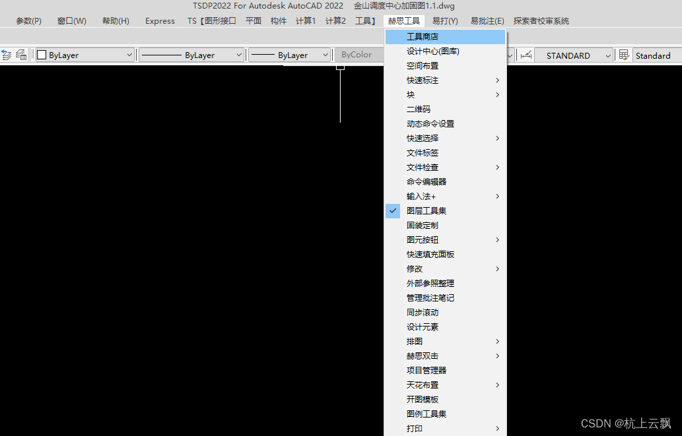Expand the 快速选择 submenu

pos(446,139)
